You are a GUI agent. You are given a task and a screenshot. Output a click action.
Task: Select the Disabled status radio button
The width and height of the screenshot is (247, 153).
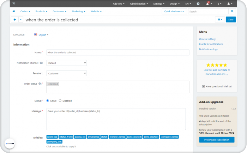[60, 101]
